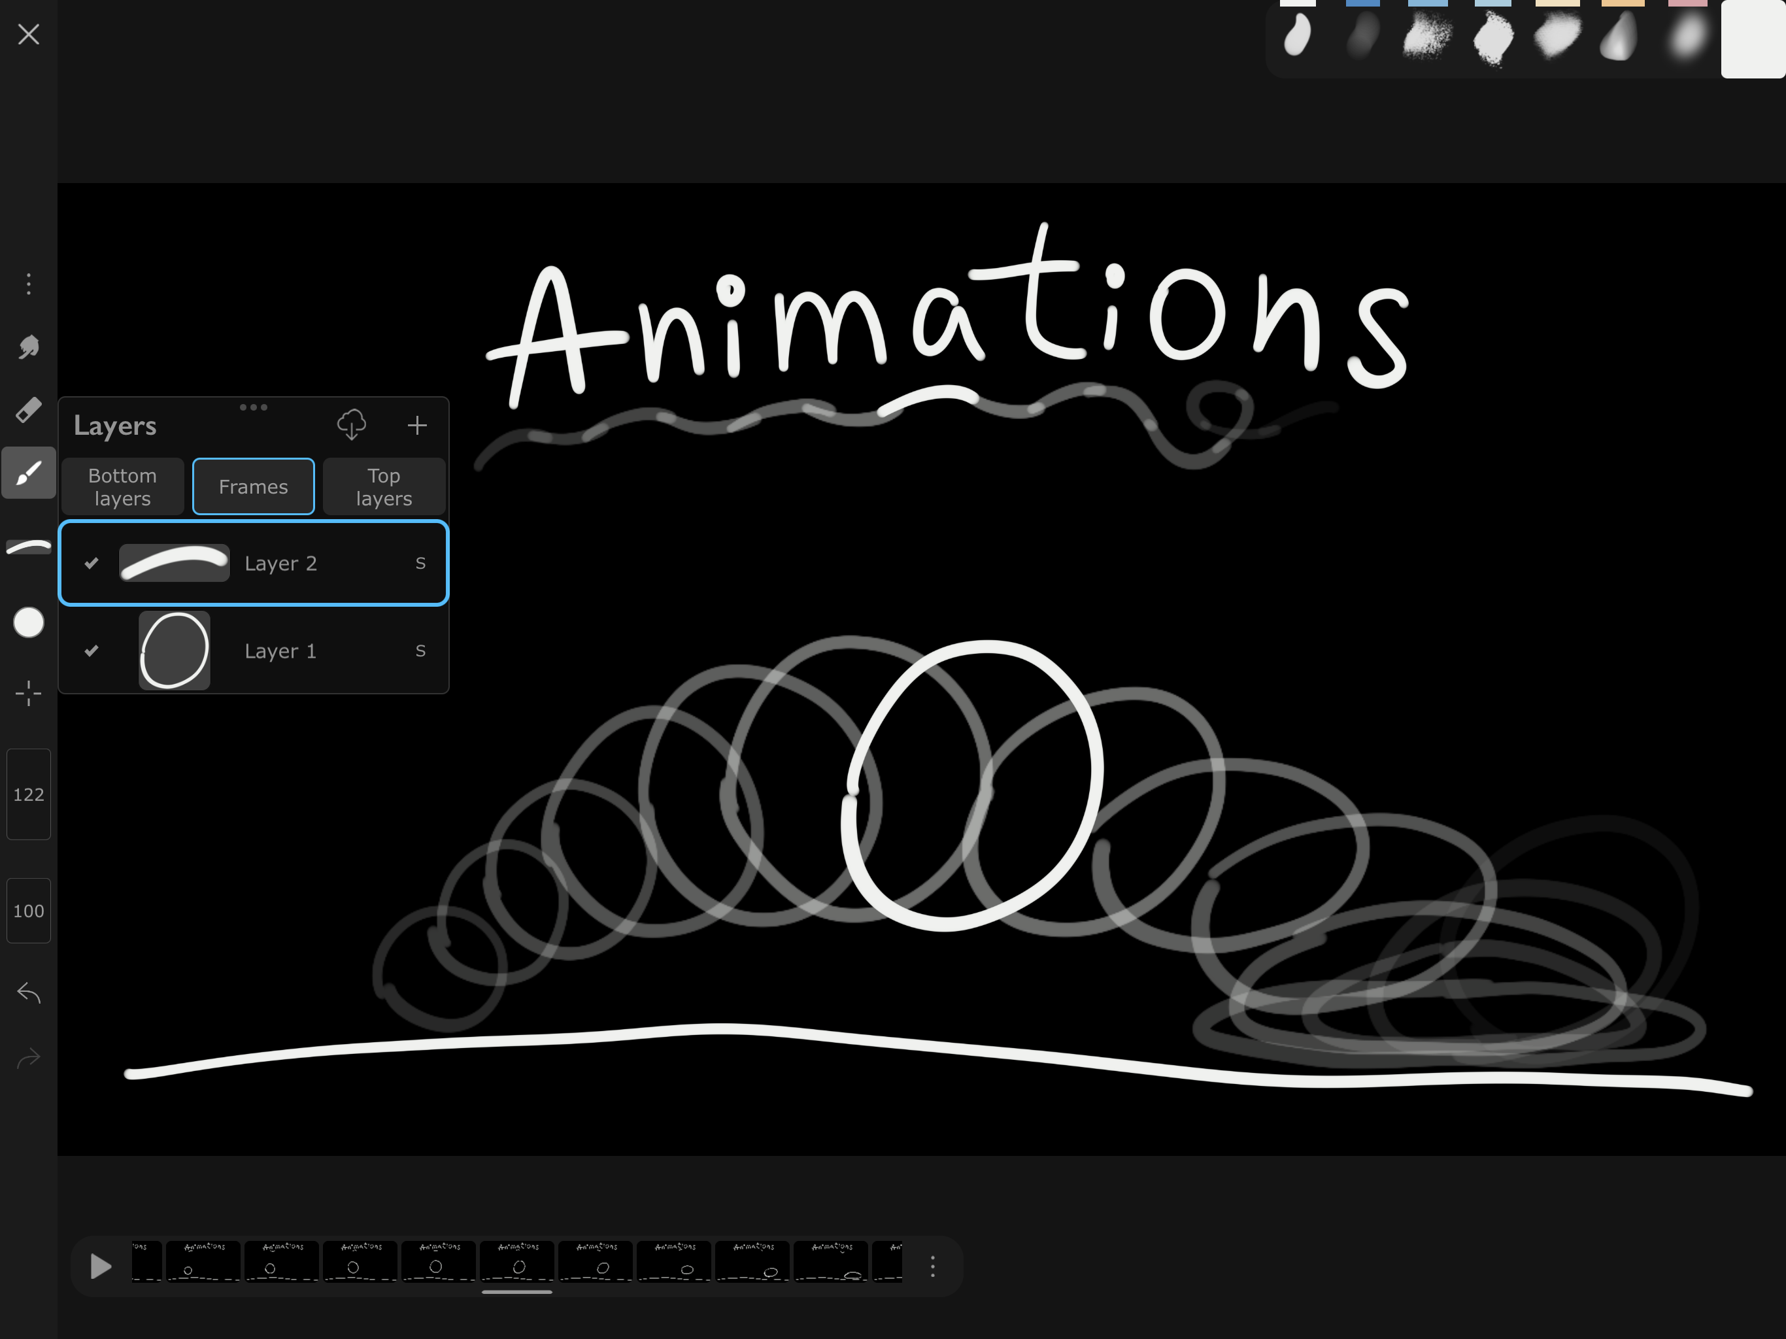Select the Layer 1 circle thumbnail
Viewport: 1786px width, 1339px height.
(x=175, y=650)
